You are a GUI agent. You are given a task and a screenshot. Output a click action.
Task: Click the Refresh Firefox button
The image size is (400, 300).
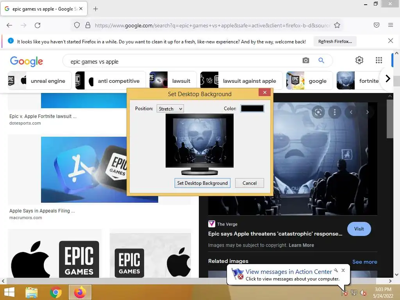[335, 41]
